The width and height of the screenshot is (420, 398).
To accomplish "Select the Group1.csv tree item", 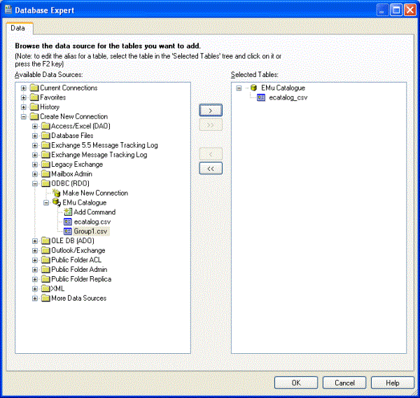I will 92,231.
